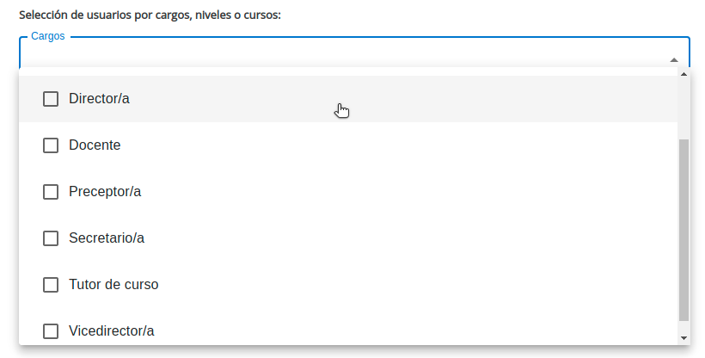
Task: Select the Tutor de curso option label
Action: (x=113, y=285)
